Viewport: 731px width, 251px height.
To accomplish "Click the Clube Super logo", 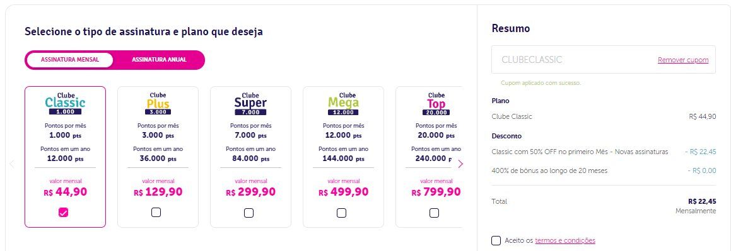I will 251,104.
